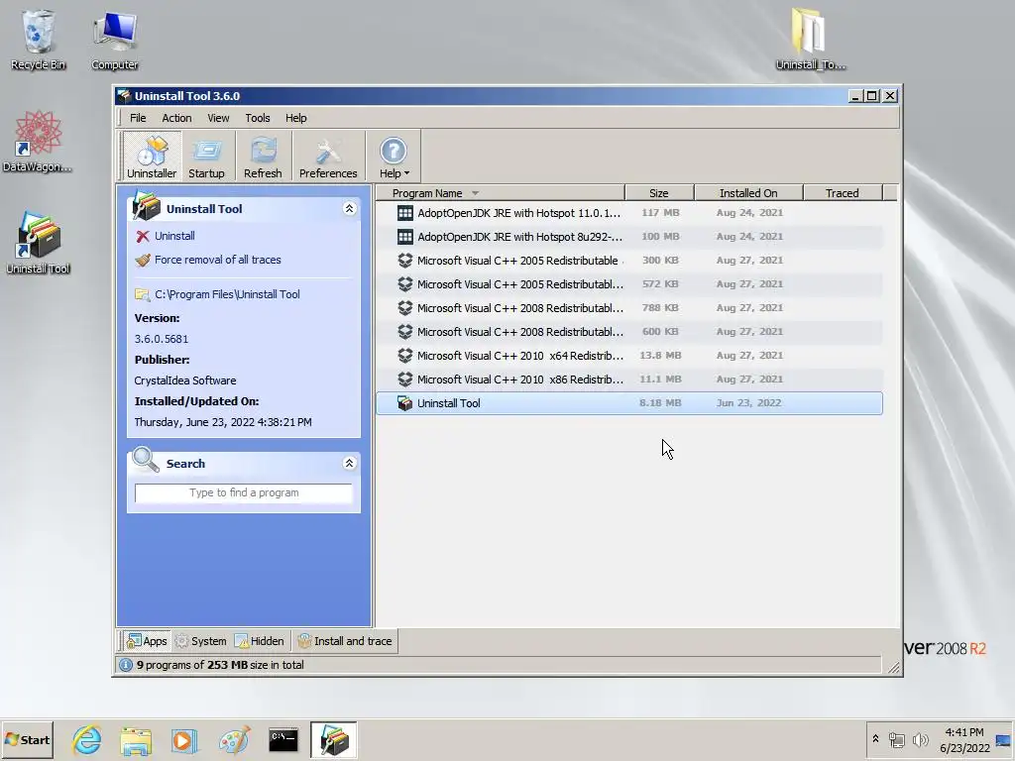Switch to the Apps tab
This screenshot has width=1015, height=761.
pyautogui.click(x=148, y=641)
